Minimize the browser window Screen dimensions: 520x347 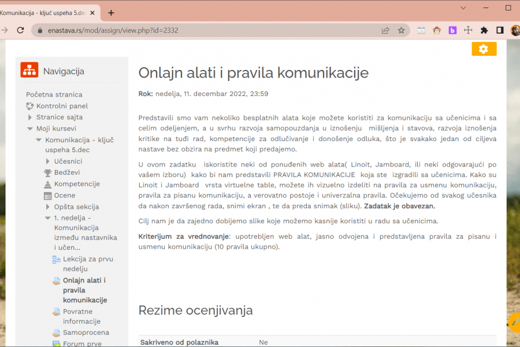[486, 8]
